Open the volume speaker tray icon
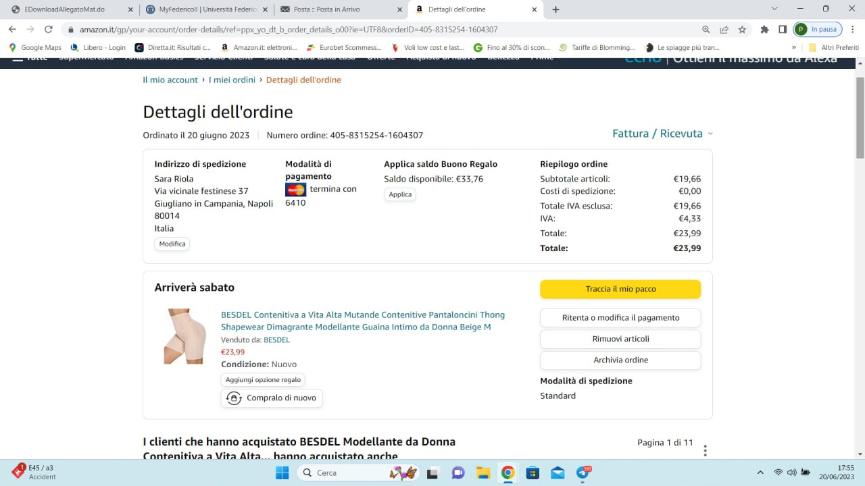Image resolution: width=865 pixels, height=486 pixels. point(792,473)
